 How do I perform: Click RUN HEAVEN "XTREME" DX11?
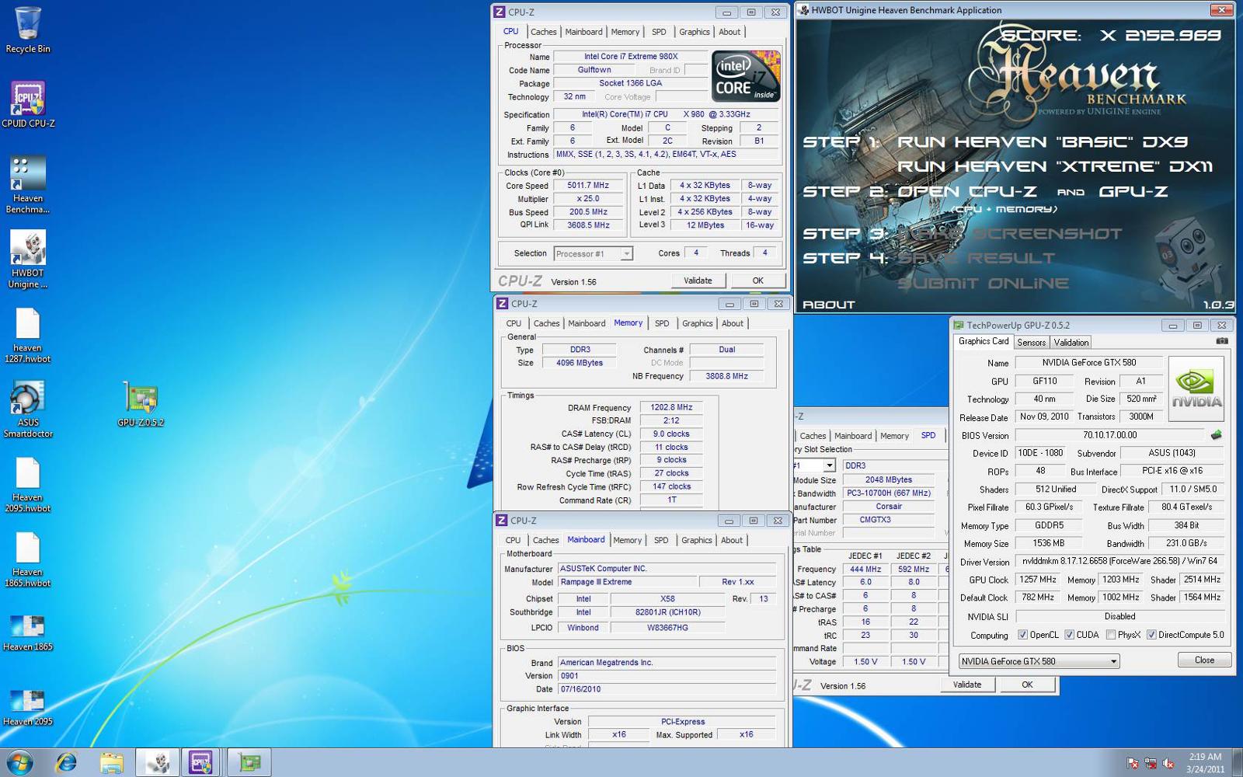point(1055,166)
